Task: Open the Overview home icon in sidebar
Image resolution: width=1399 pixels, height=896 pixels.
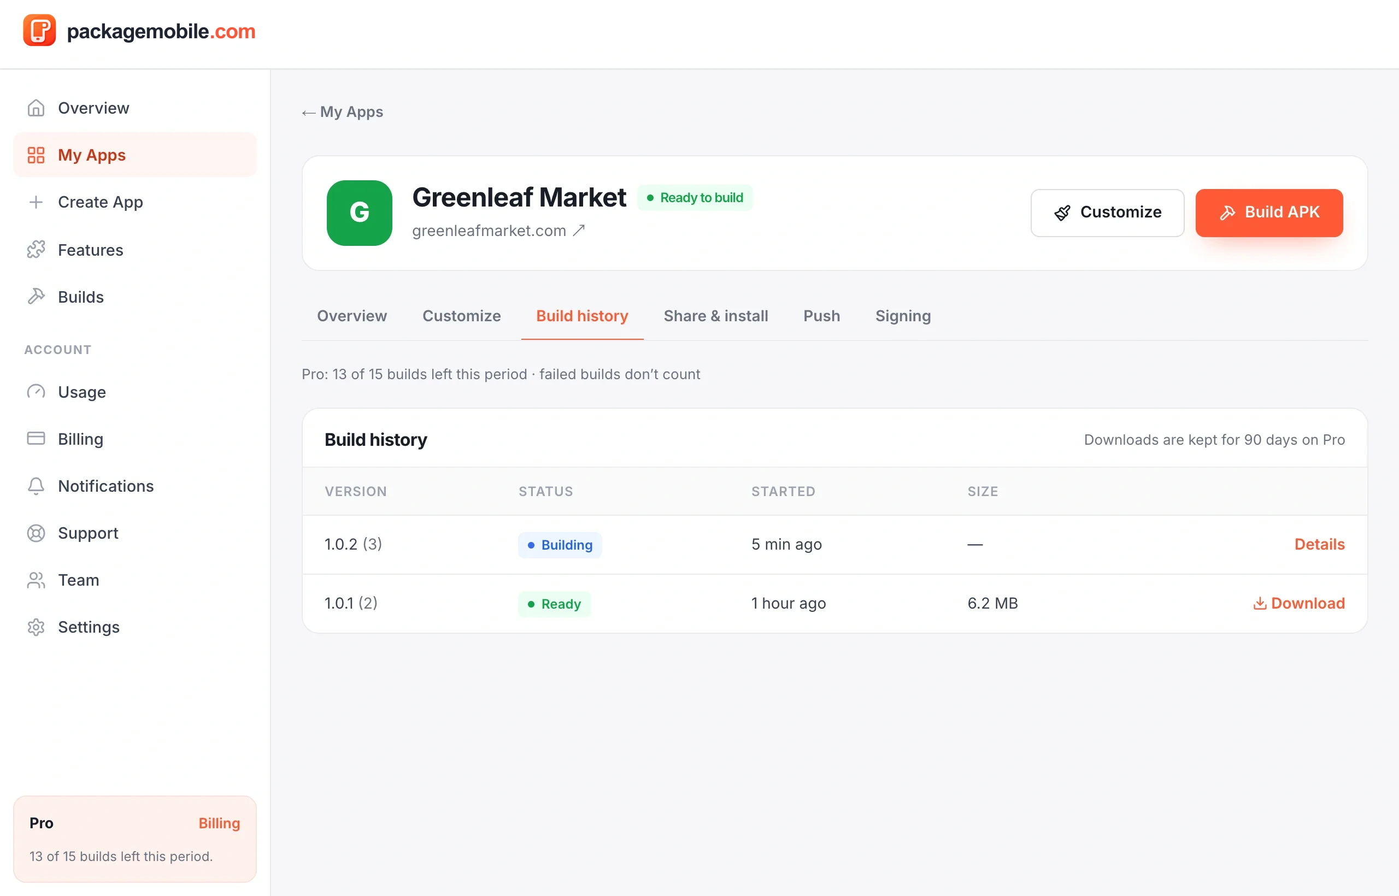Action: tap(36, 108)
